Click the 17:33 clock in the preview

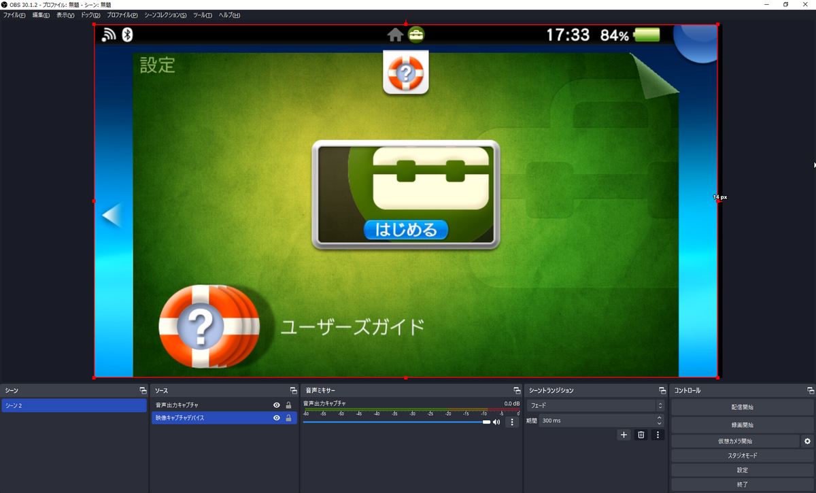point(568,35)
